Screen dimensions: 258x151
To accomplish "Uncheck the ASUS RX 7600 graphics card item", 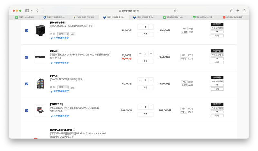I will click(27, 111).
